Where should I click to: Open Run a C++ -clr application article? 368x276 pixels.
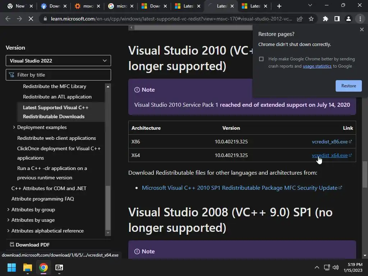(52, 173)
